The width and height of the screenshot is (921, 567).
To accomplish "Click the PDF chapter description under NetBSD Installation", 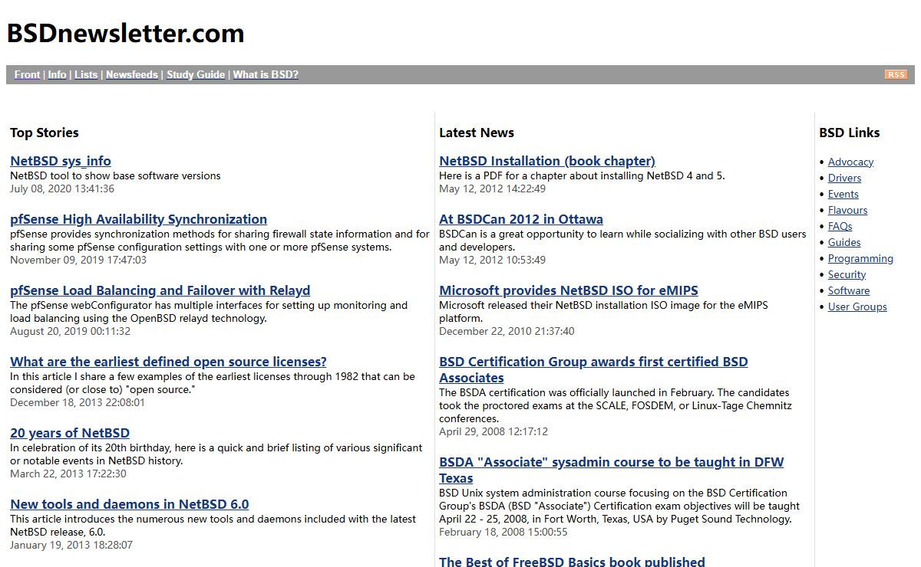I will pyautogui.click(x=582, y=175).
